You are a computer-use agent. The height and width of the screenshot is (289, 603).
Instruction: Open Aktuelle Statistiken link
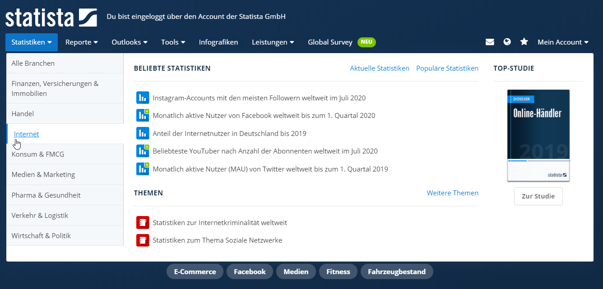(x=380, y=68)
